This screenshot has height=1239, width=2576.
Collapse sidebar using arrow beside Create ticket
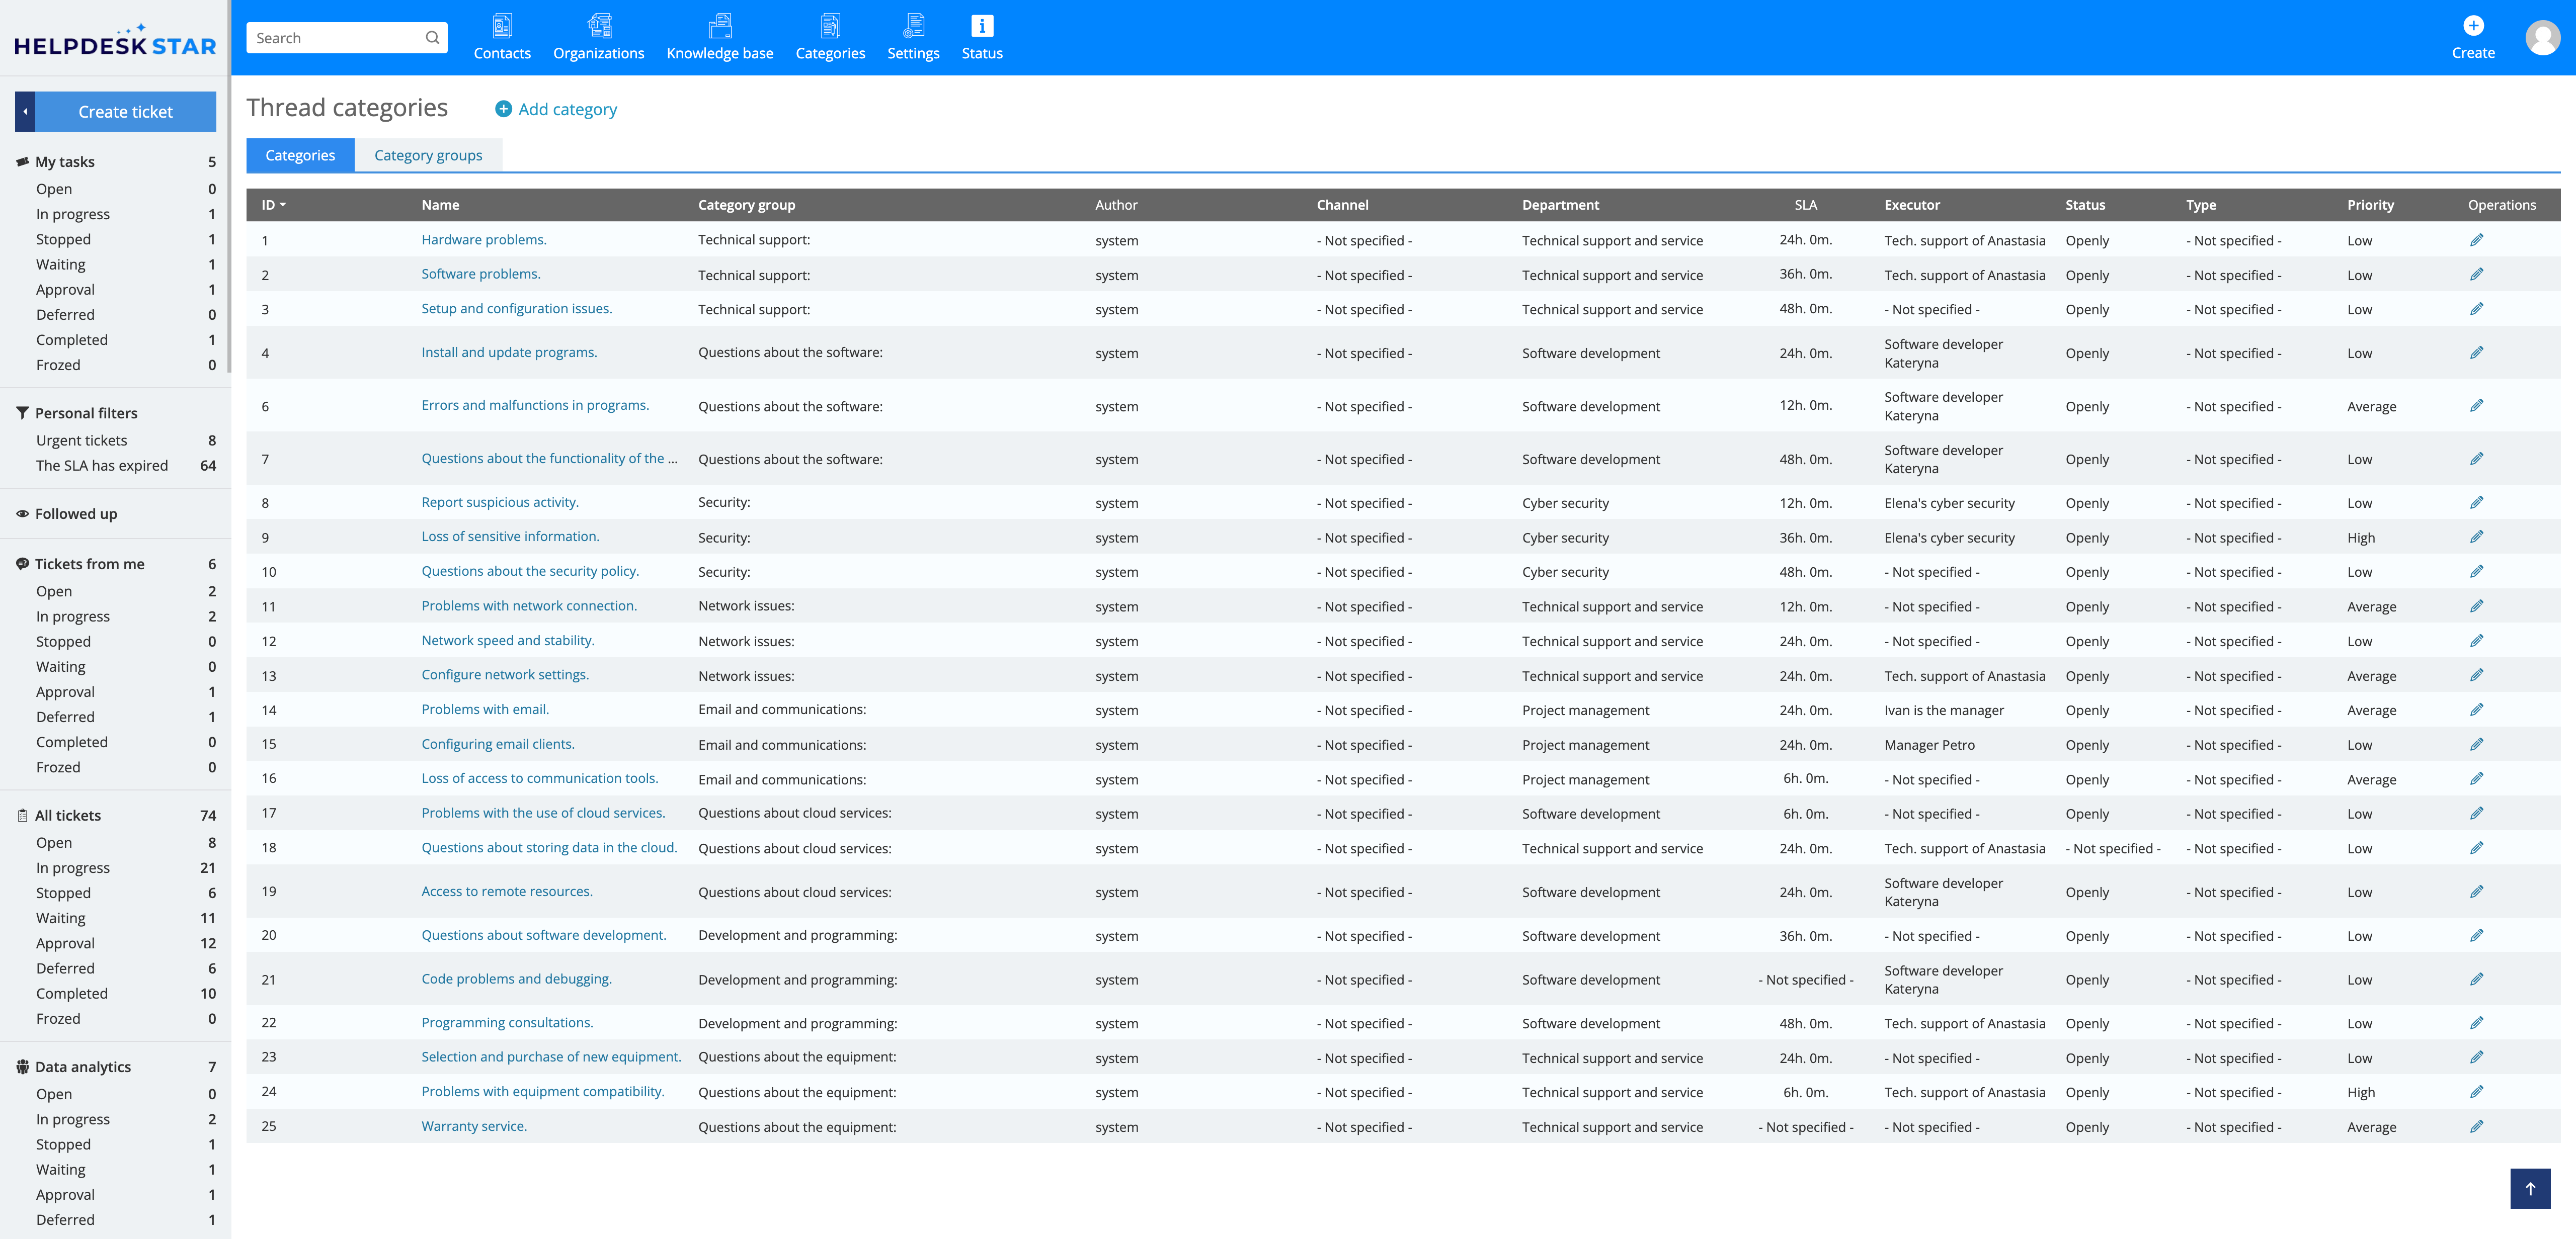point(26,112)
